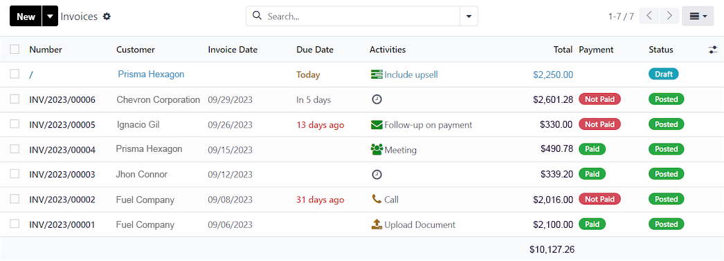Expand the dropdown arrow beside New button

pos(50,16)
